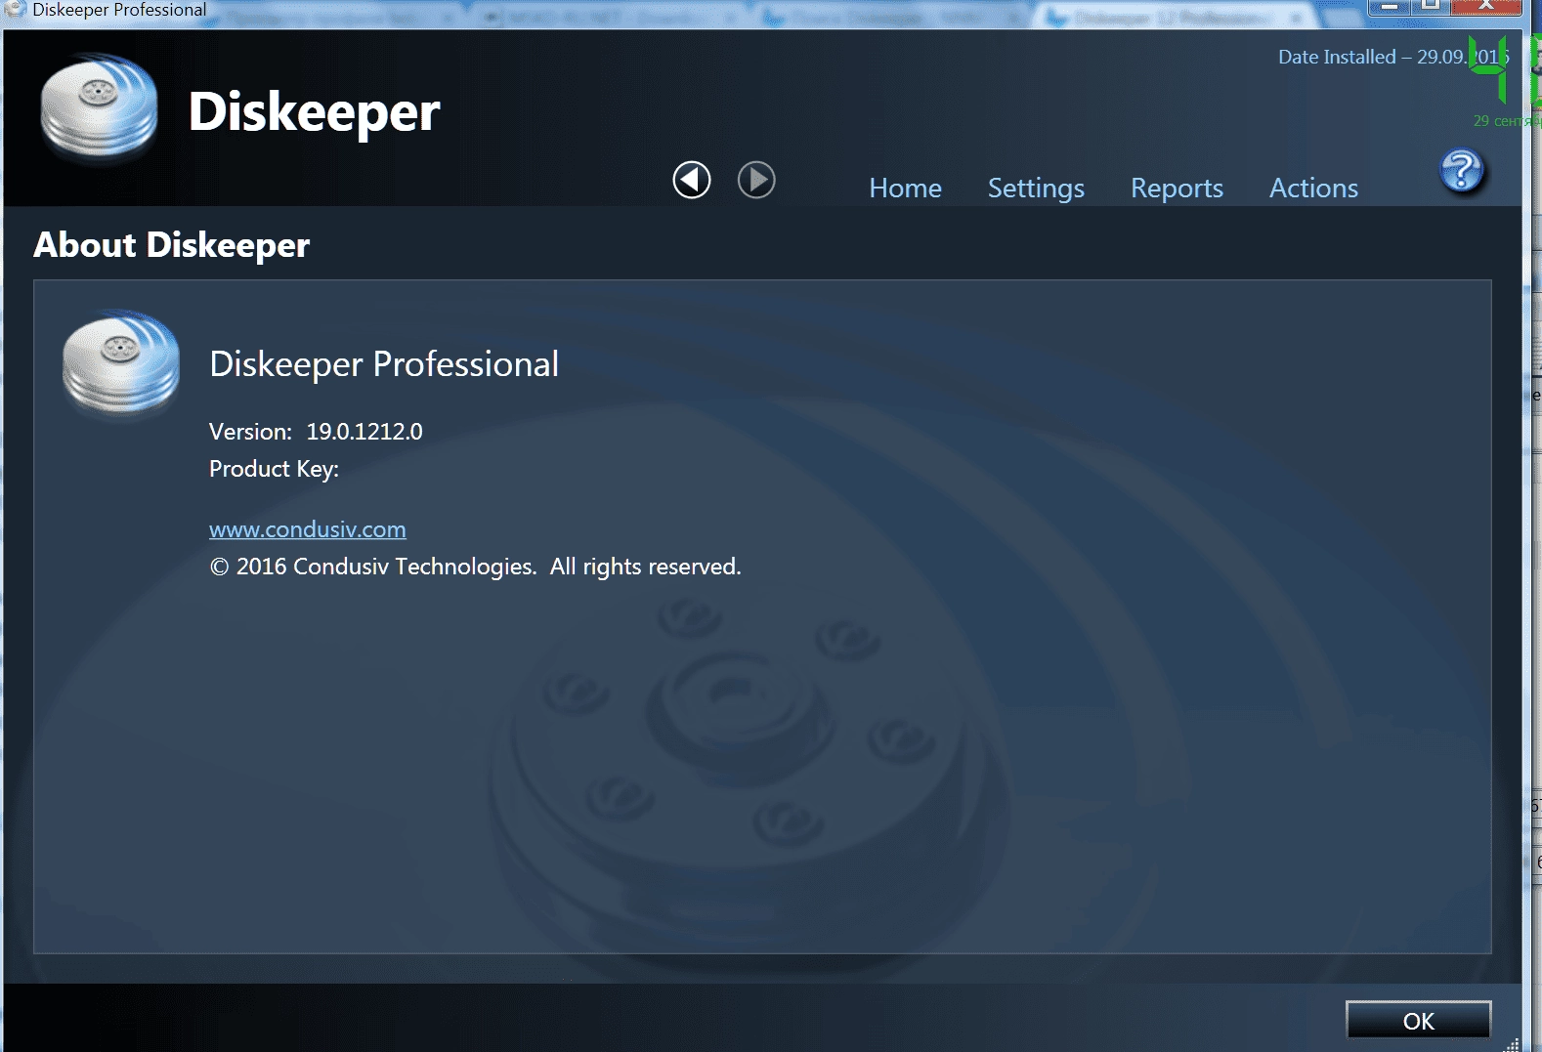Click the large Diskeeper header title
The image size is (1542, 1052).
(314, 112)
